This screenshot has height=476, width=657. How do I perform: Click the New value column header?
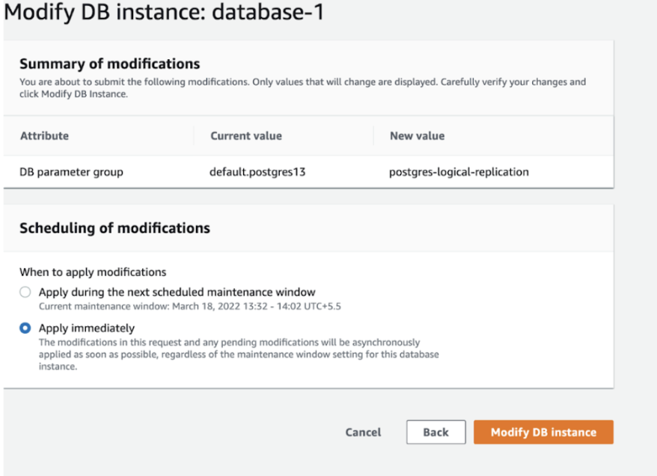click(417, 135)
